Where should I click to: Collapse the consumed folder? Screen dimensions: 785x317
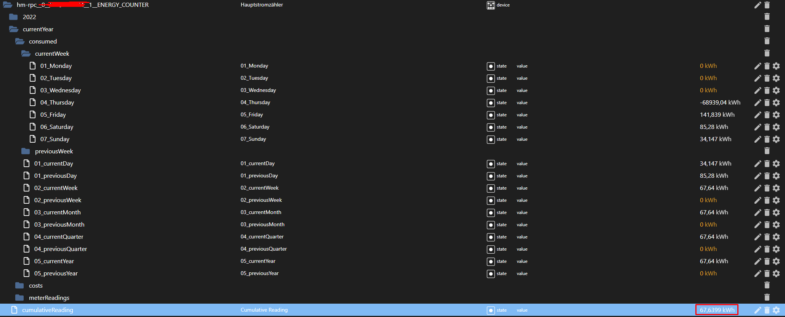20,41
